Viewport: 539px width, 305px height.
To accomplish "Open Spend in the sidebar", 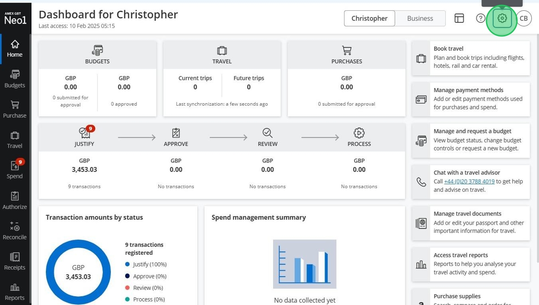I will point(15,170).
